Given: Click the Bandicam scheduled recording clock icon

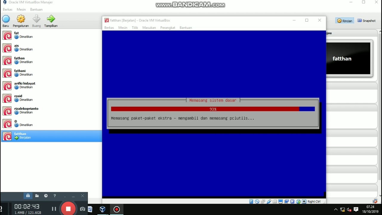Looking at the screenshot, I should [46, 196].
